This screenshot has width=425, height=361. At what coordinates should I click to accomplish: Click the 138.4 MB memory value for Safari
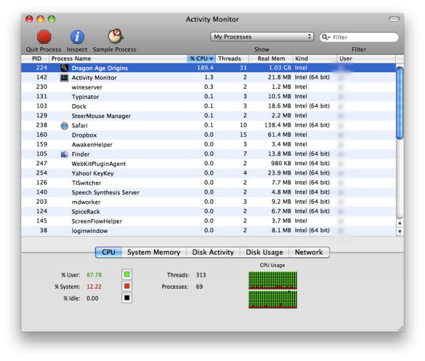278,125
